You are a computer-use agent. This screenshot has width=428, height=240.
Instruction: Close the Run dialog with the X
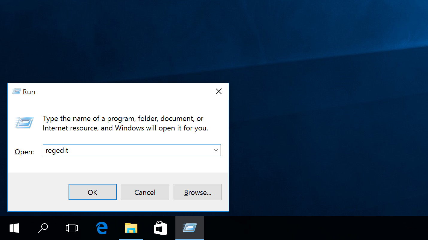tap(219, 91)
